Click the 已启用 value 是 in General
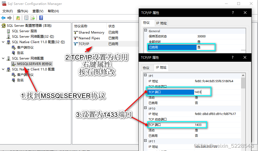The height and width of the screenshot is (151, 258). coord(199,47)
